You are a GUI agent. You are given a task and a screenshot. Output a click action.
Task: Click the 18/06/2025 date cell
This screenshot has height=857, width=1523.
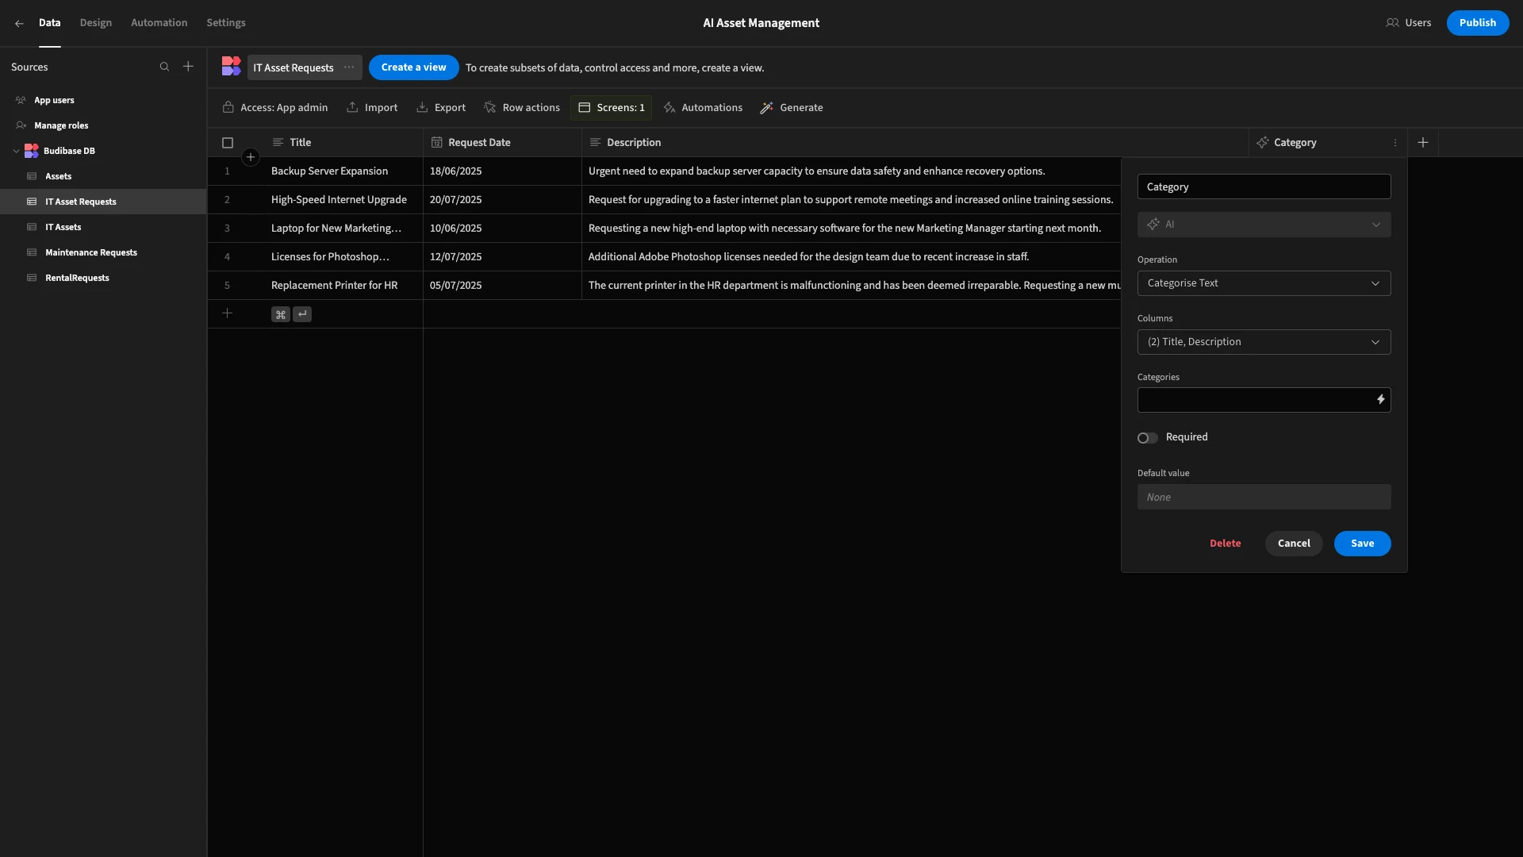502,171
